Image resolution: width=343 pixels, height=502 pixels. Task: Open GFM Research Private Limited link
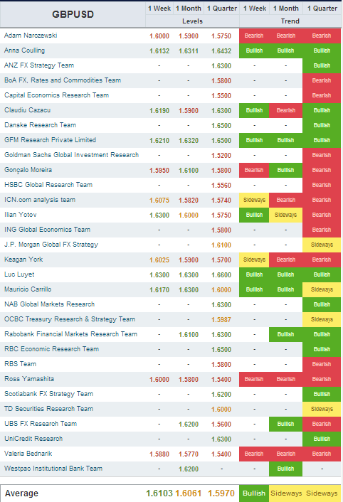point(50,140)
